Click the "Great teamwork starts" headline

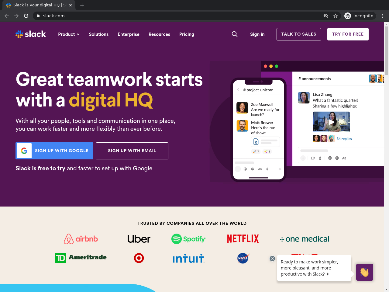[x=109, y=79]
